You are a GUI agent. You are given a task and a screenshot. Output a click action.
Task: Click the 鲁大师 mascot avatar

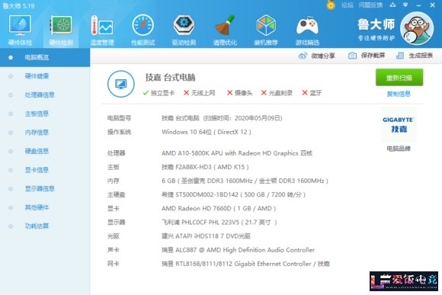[x=417, y=28]
